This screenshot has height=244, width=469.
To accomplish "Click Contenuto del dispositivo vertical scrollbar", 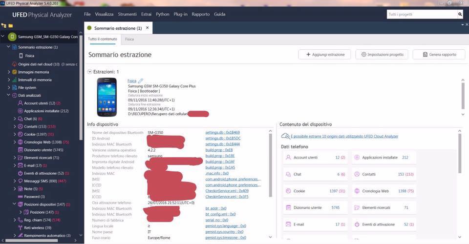I will pyautogui.click(x=460, y=153).
